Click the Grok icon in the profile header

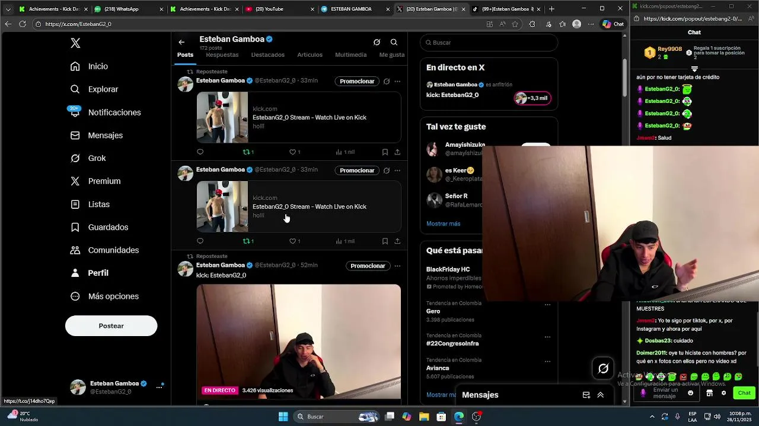tap(377, 42)
